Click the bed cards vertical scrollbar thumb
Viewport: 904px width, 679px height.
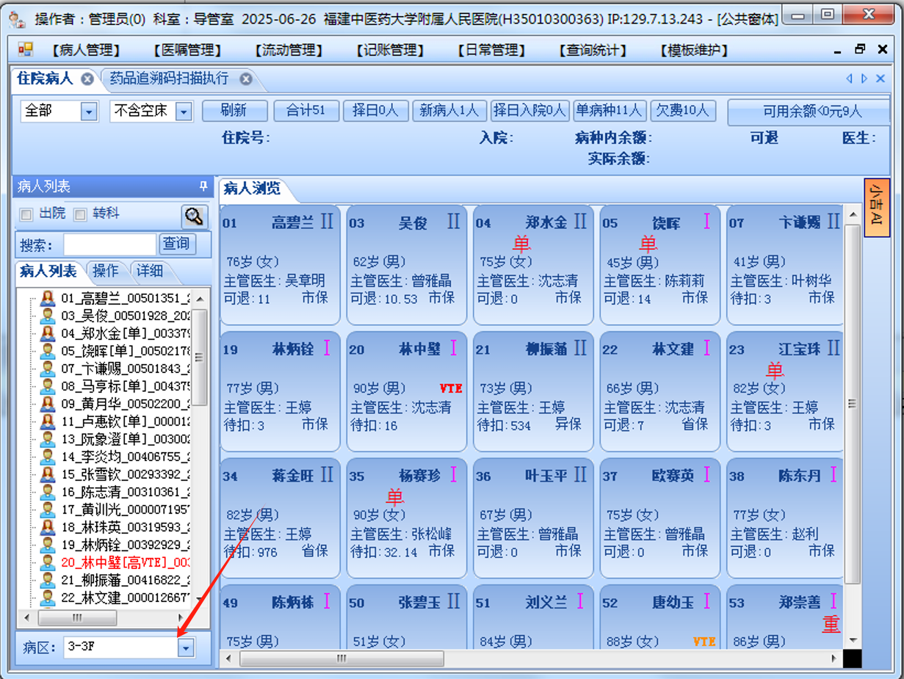coord(852,404)
